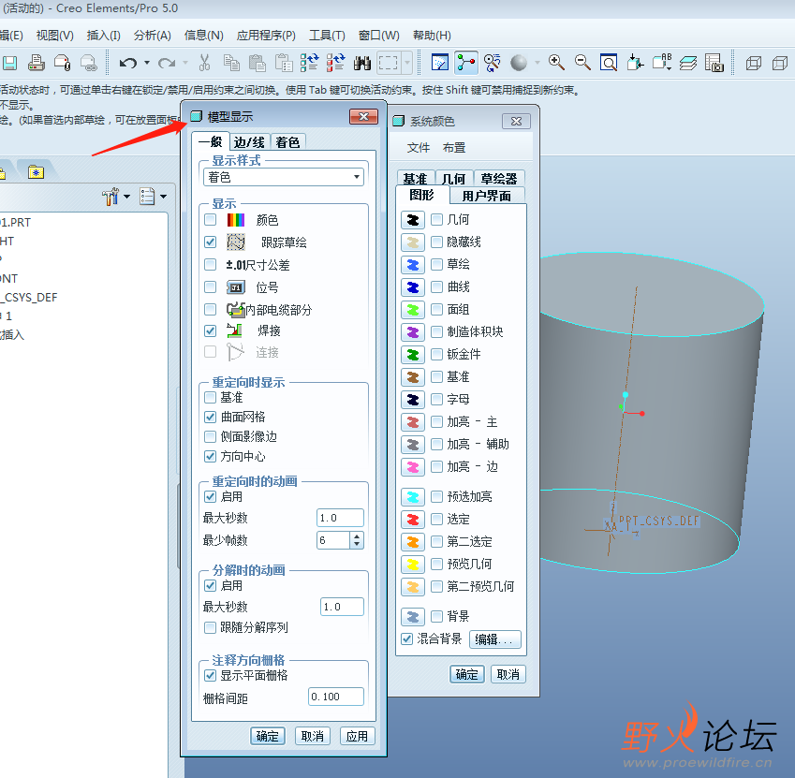
Task: Open the 显示样式 dropdown showing 着色
Action: click(284, 177)
